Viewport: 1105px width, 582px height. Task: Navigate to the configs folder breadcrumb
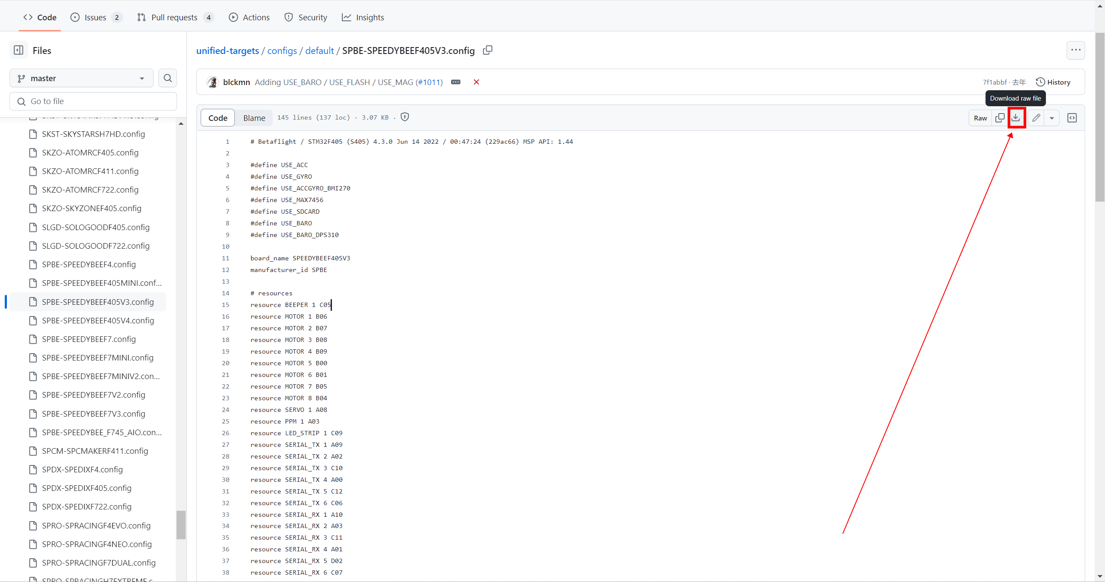(x=282, y=51)
